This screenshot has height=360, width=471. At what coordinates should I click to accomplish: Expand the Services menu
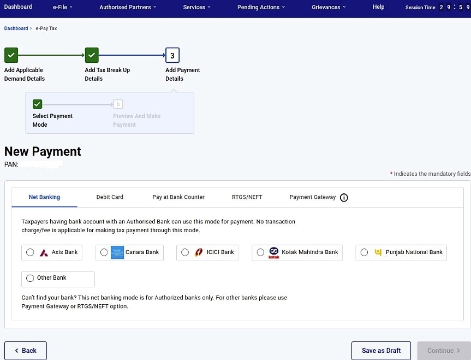point(196,7)
